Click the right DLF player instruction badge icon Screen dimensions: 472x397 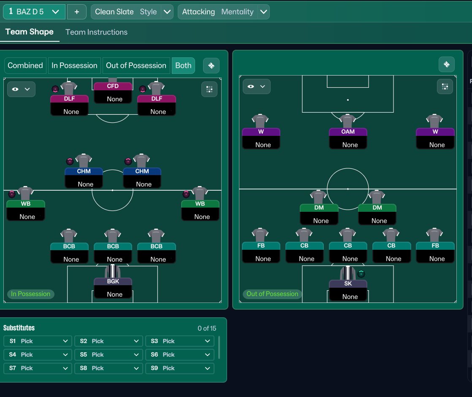(143, 89)
